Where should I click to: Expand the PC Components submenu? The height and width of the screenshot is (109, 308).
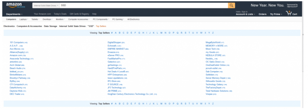coord(101,19)
